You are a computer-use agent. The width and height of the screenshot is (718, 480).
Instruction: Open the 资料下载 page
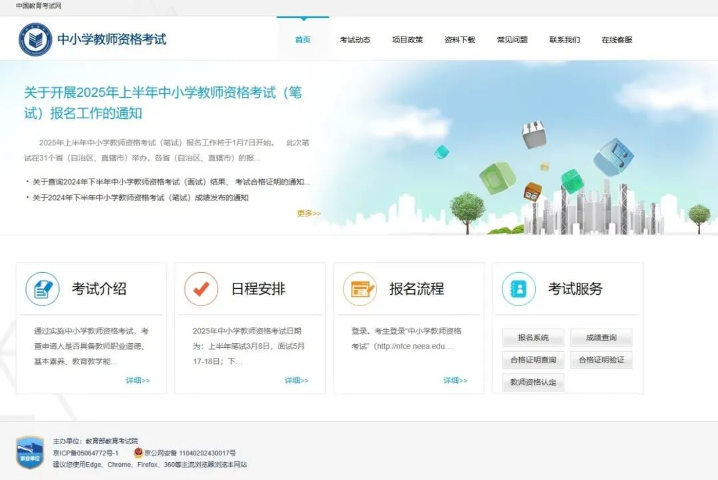[x=459, y=39]
